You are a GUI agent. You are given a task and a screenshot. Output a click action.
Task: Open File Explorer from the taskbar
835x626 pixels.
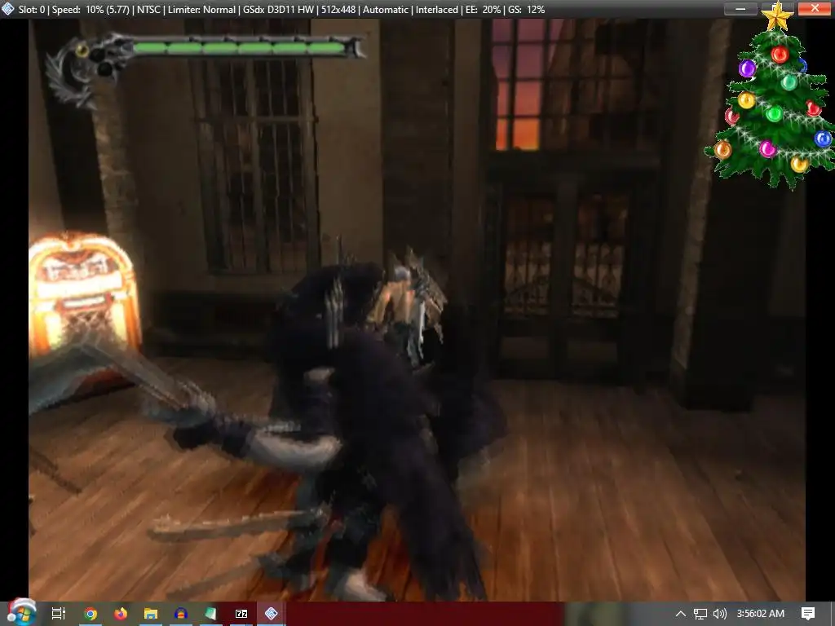(151, 614)
